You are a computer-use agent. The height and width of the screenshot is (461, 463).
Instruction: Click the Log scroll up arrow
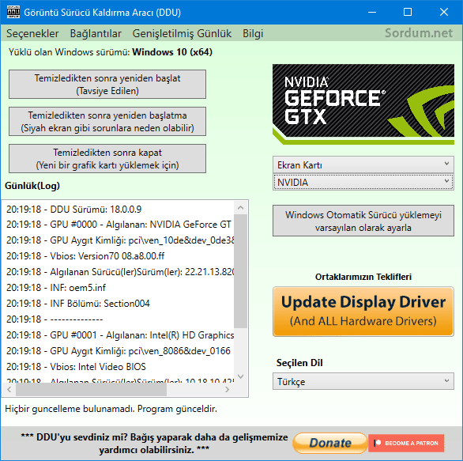tap(241, 208)
